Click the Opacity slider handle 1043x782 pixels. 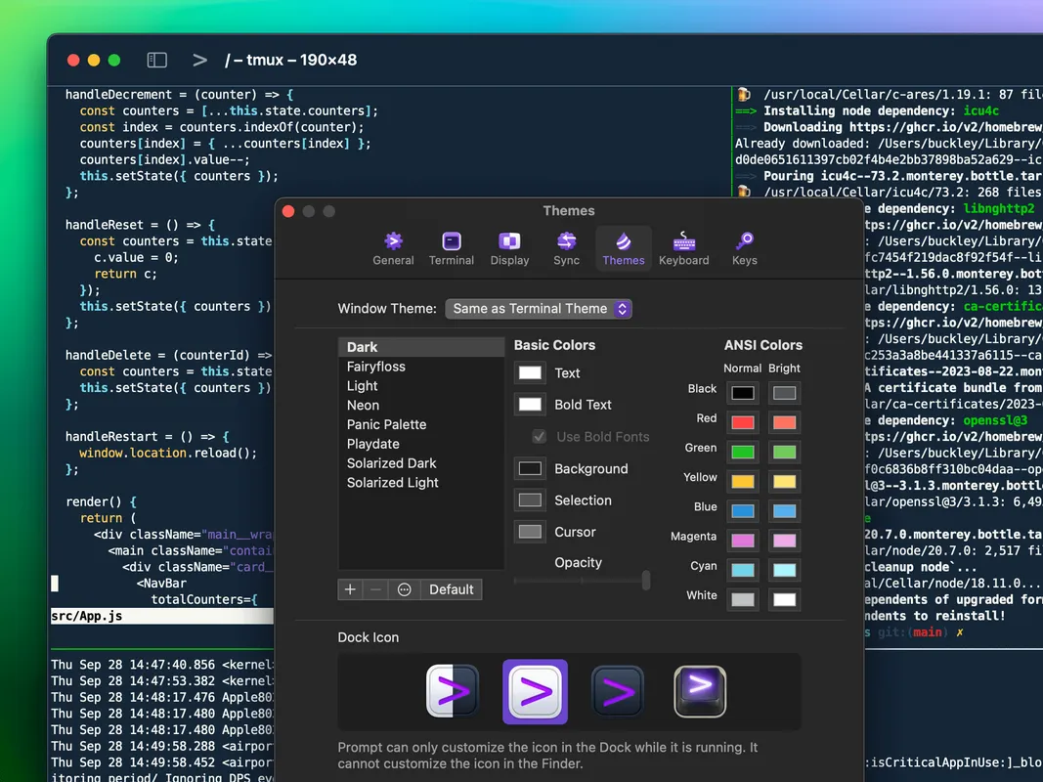(x=646, y=581)
